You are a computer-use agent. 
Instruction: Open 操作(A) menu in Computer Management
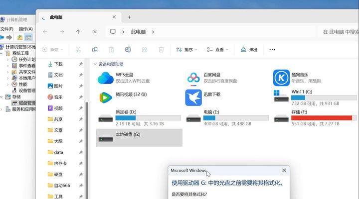(x=25, y=29)
